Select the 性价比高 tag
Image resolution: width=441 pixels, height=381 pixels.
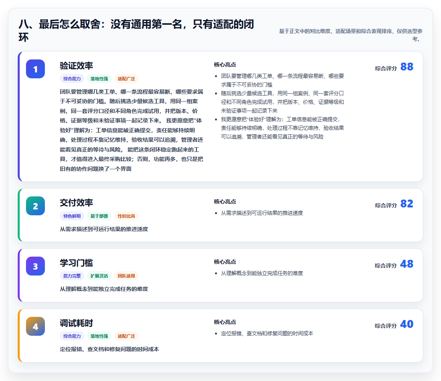click(126, 216)
